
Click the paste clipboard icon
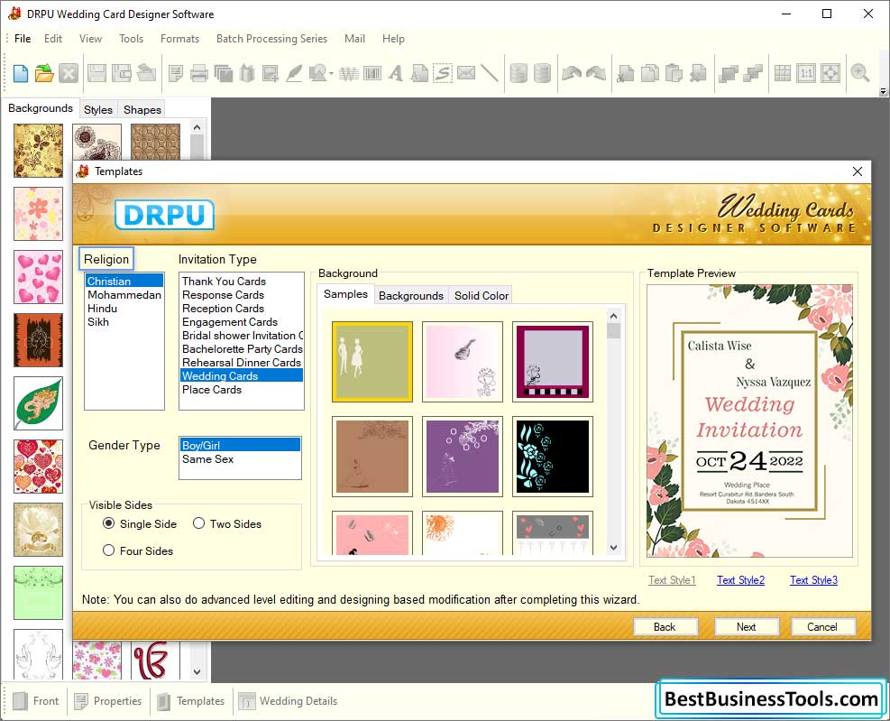coord(674,73)
